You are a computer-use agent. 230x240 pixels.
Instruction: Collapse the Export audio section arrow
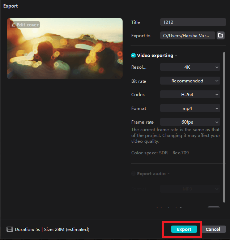(169, 174)
